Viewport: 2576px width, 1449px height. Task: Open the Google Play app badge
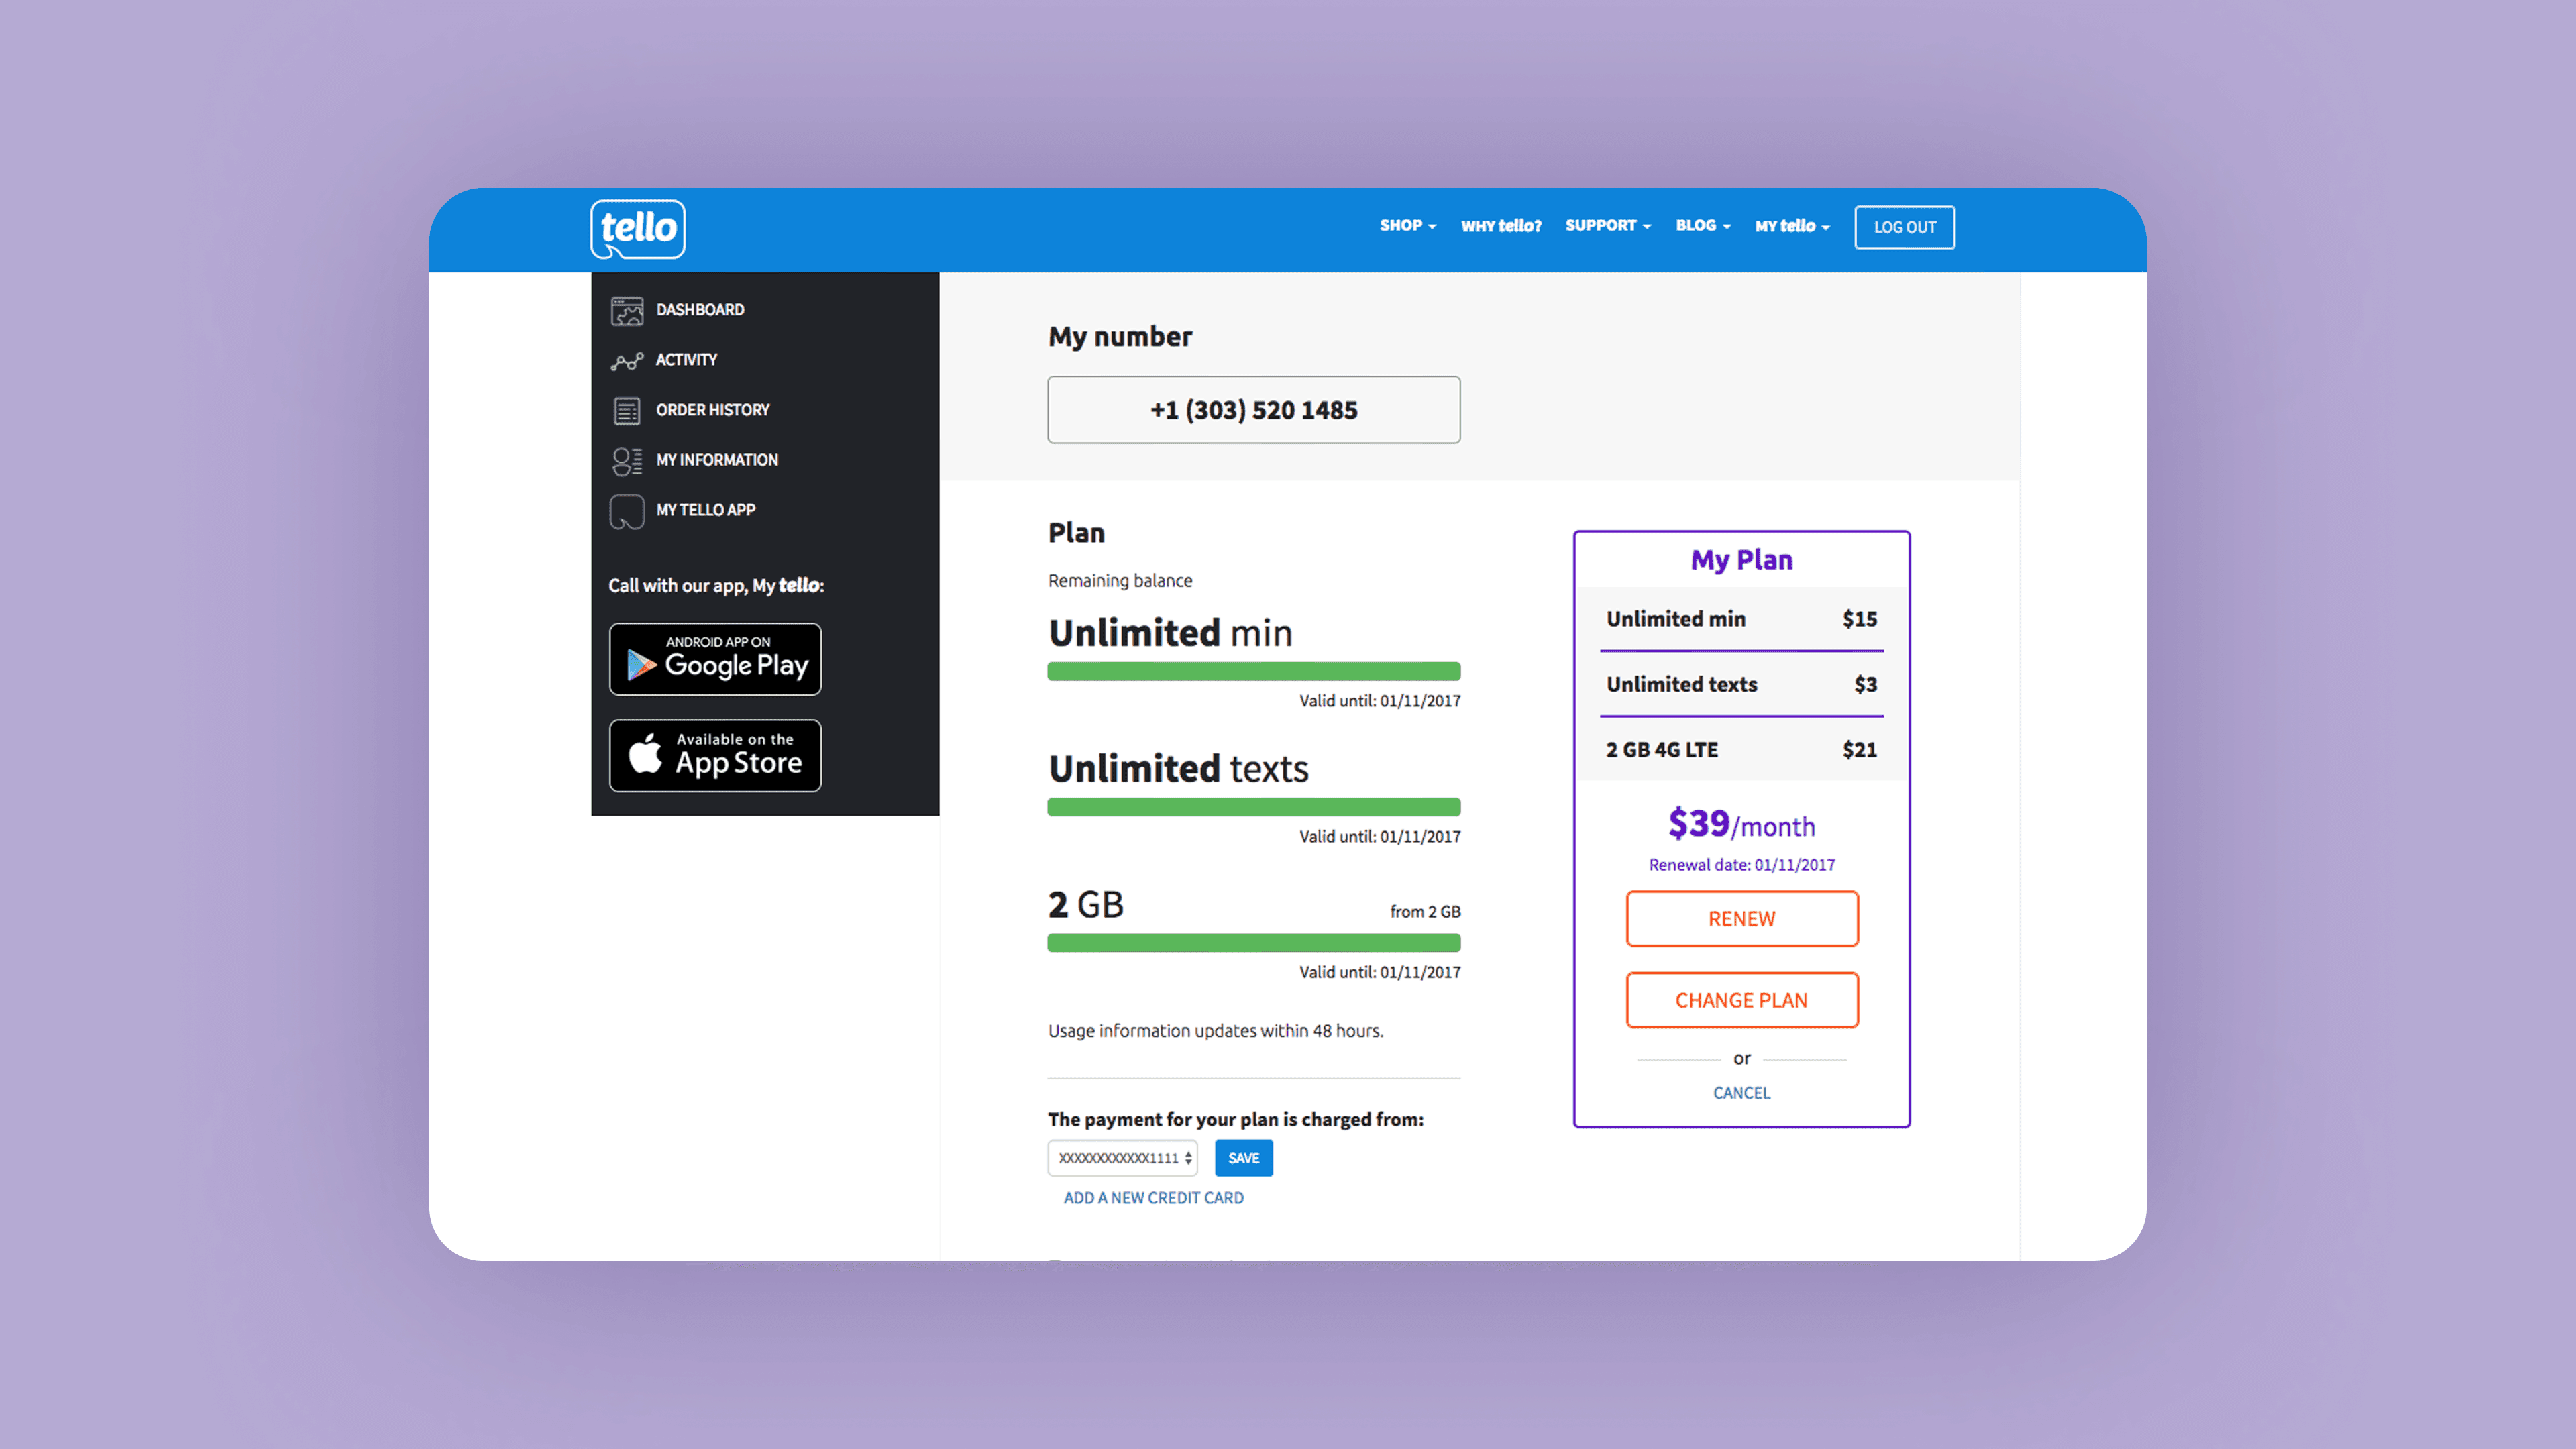pyautogui.click(x=715, y=659)
